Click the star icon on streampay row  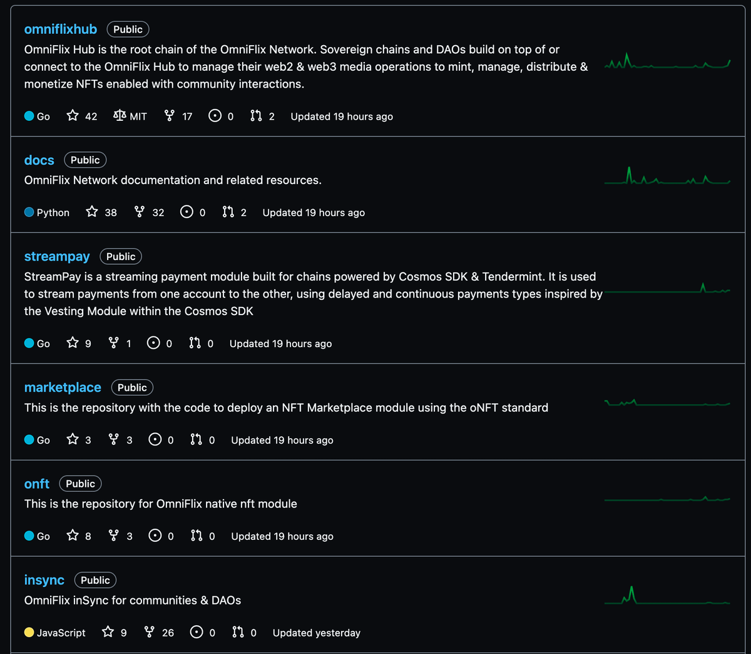(73, 343)
